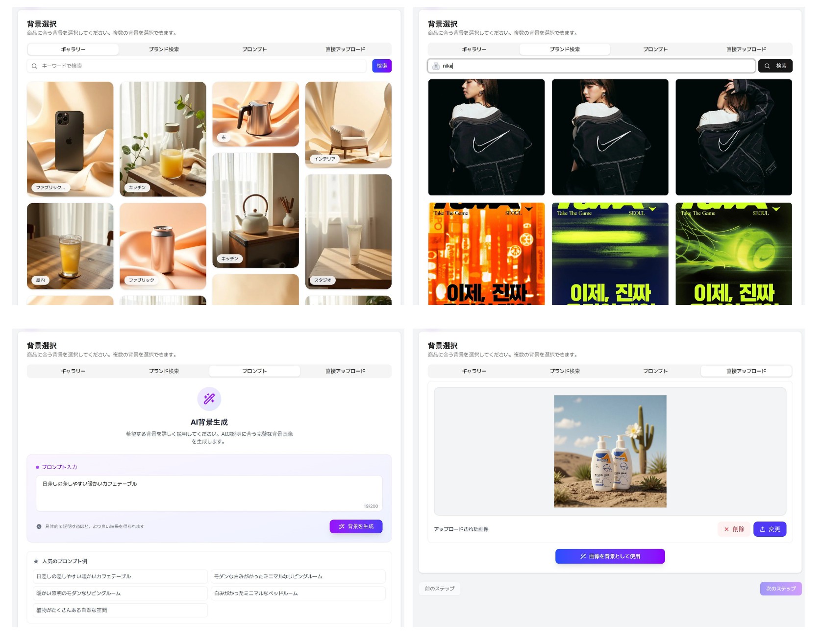Click the building icon in the nike search field
The height and width of the screenshot is (640, 821).
pyautogui.click(x=436, y=66)
